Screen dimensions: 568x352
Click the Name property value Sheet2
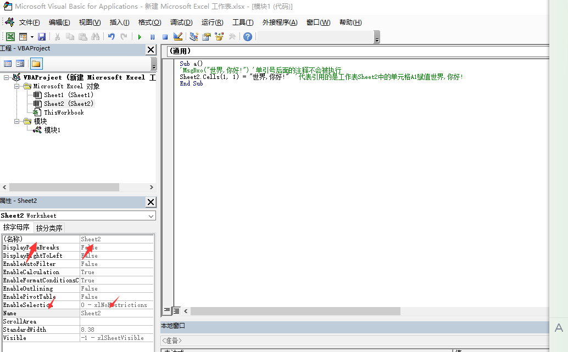(x=116, y=313)
